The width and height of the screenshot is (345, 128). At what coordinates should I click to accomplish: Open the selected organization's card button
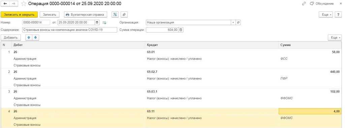(x=238, y=22)
